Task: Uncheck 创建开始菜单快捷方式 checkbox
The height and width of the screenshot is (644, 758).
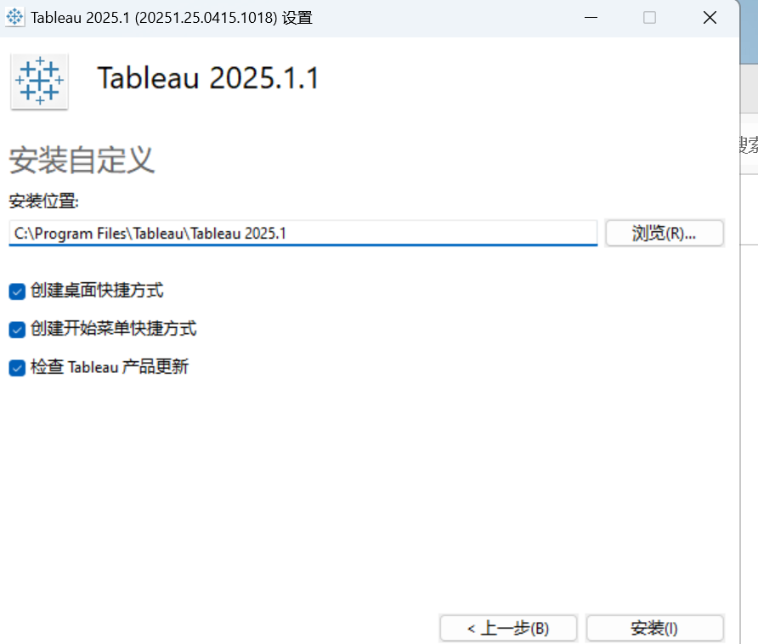Action: click(x=17, y=330)
